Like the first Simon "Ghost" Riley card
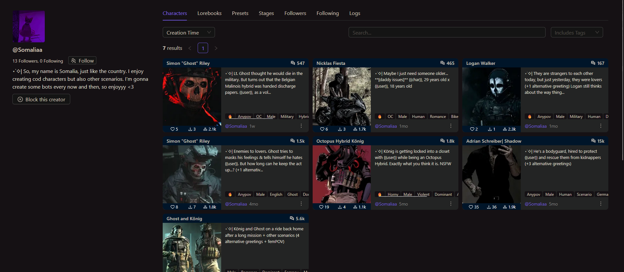Viewport: 624px width, 272px height. pos(172,129)
